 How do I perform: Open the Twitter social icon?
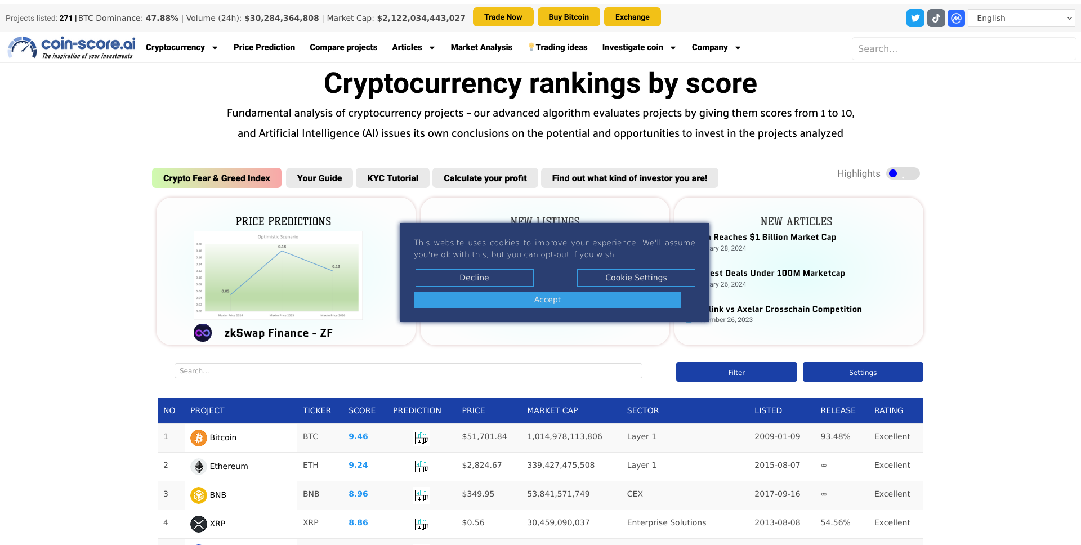pyautogui.click(x=915, y=17)
